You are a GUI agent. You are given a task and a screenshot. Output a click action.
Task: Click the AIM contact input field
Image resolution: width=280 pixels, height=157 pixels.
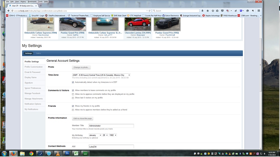pyautogui.click(x=111, y=147)
